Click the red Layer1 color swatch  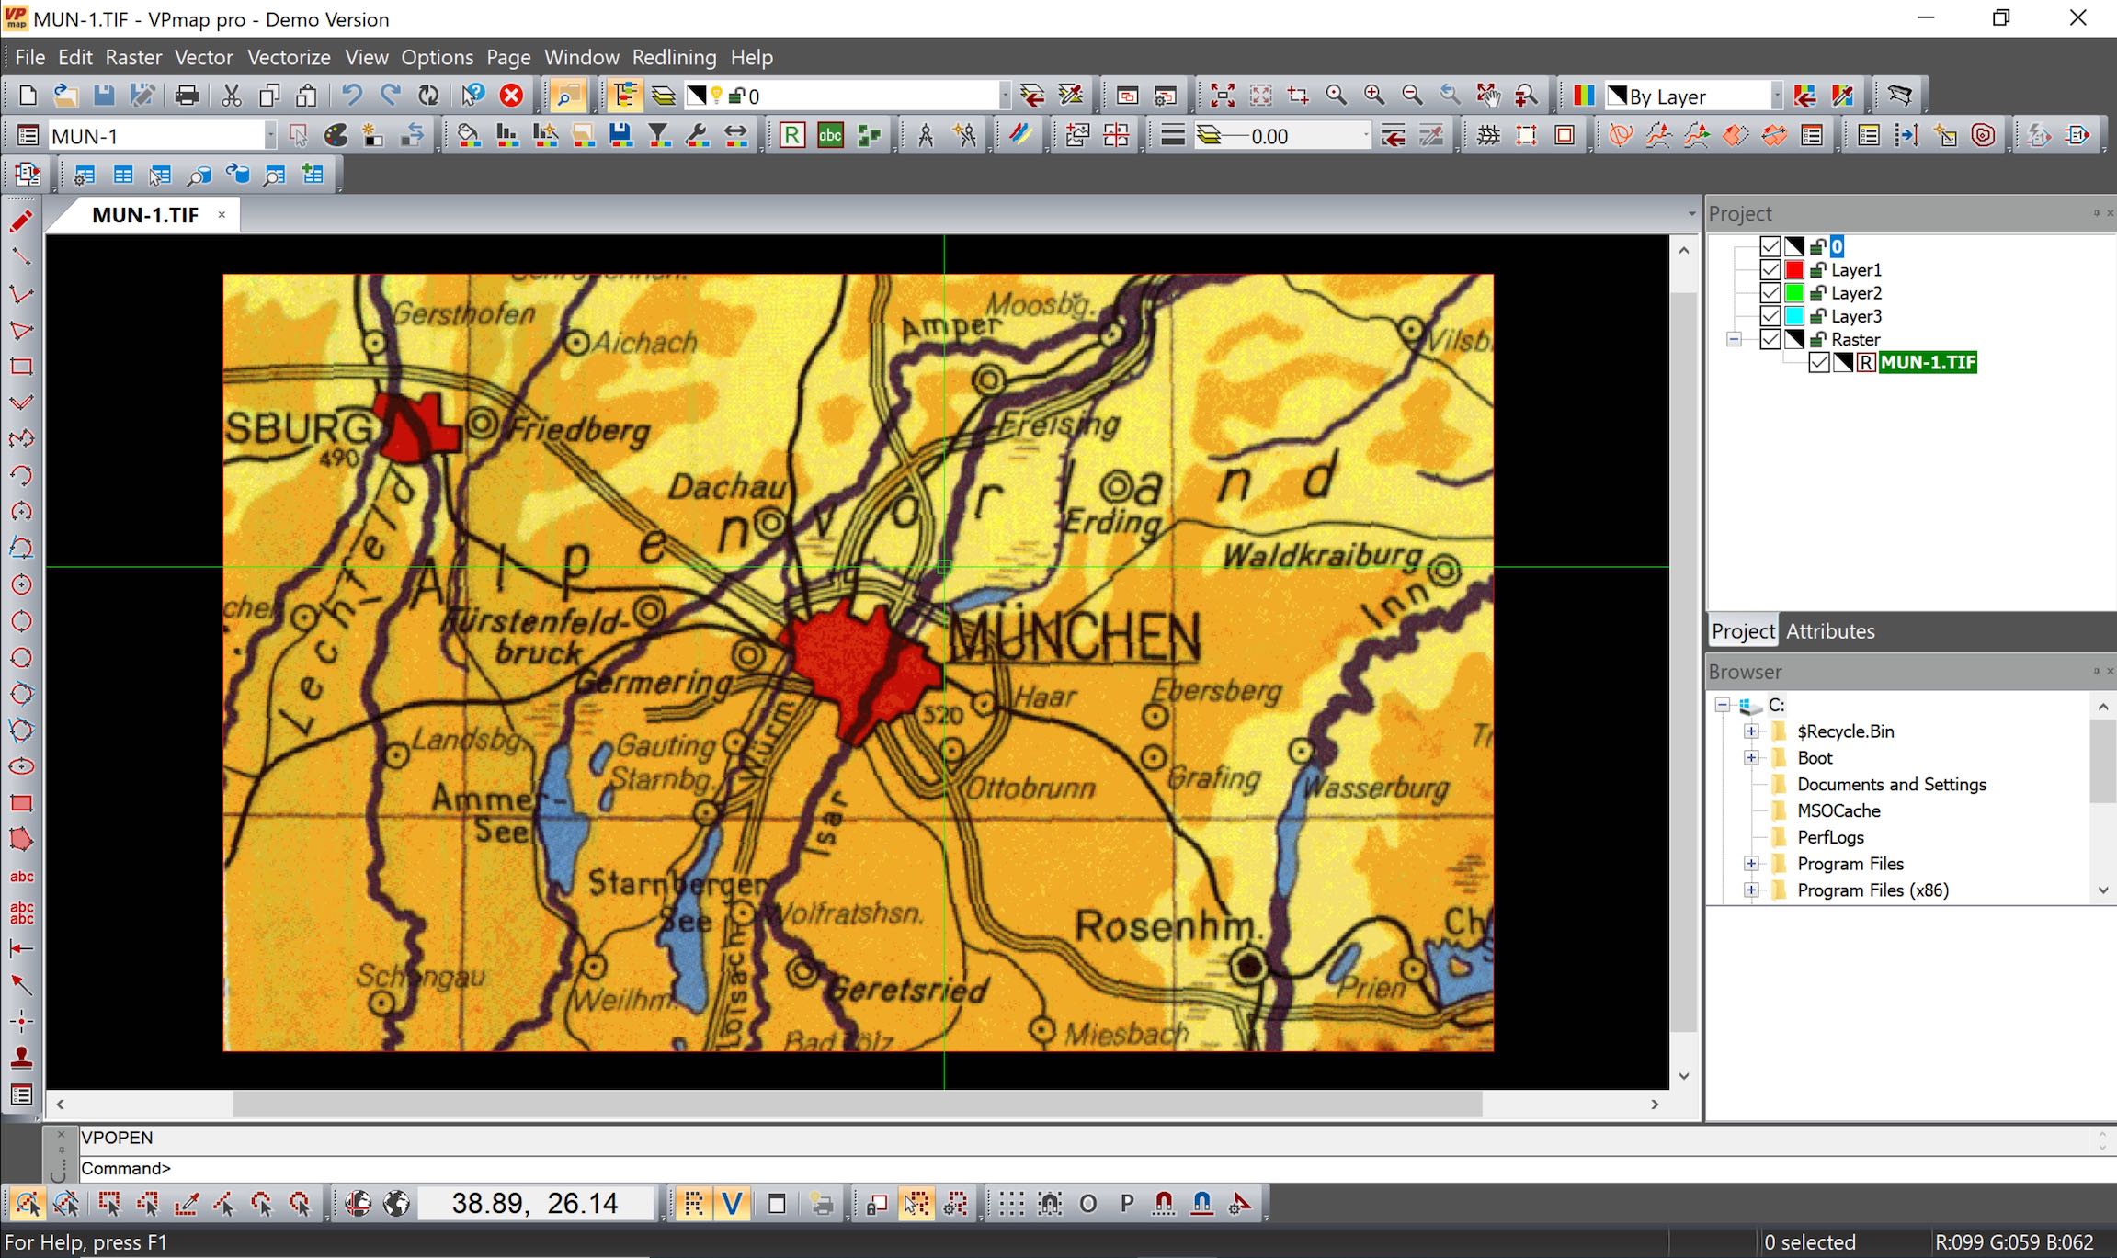click(x=1794, y=270)
